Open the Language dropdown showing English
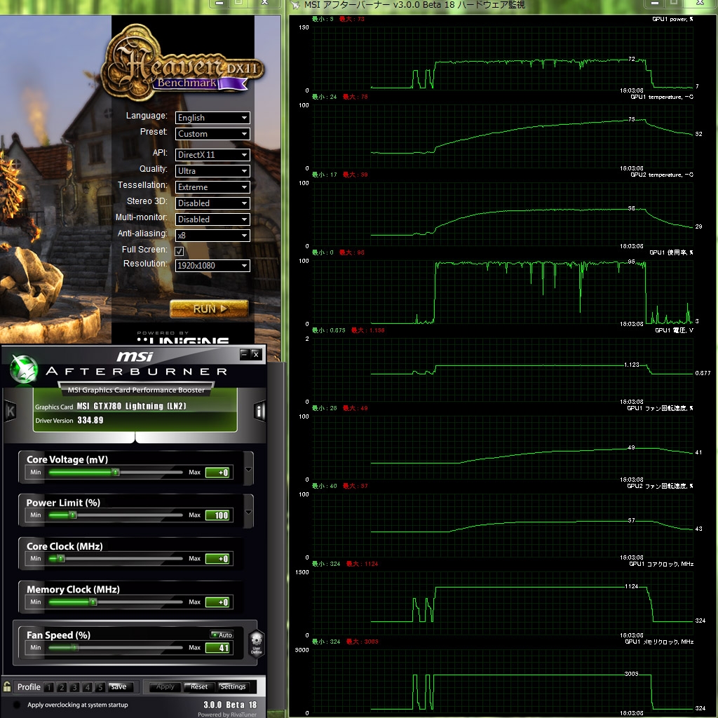The height and width of the screenshot is (718, 718). pos(212,118)
